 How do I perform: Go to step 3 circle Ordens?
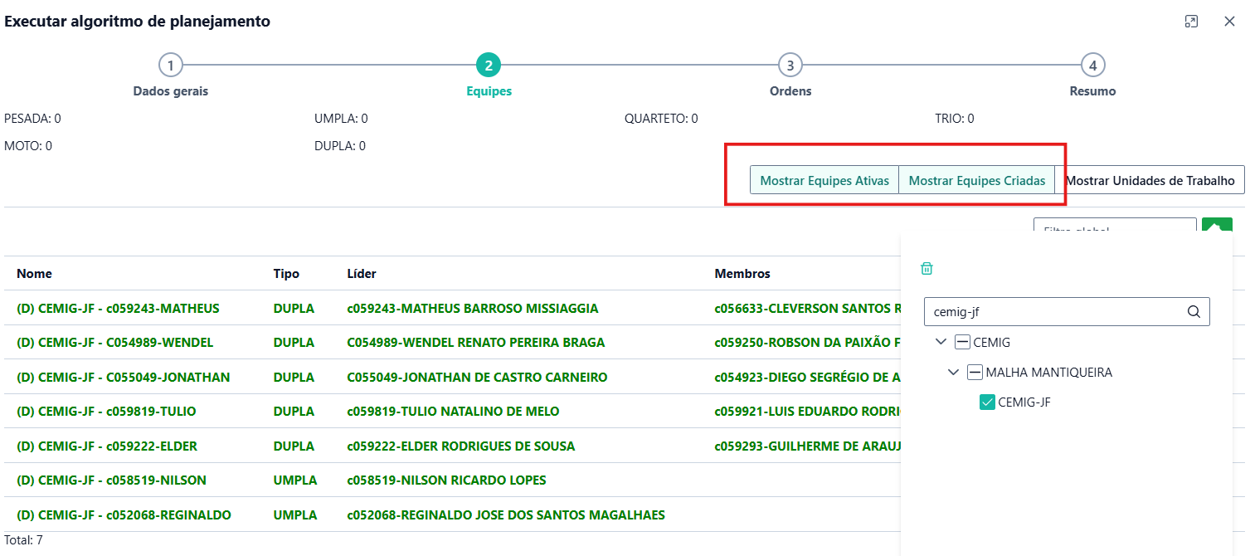(790, 66)
